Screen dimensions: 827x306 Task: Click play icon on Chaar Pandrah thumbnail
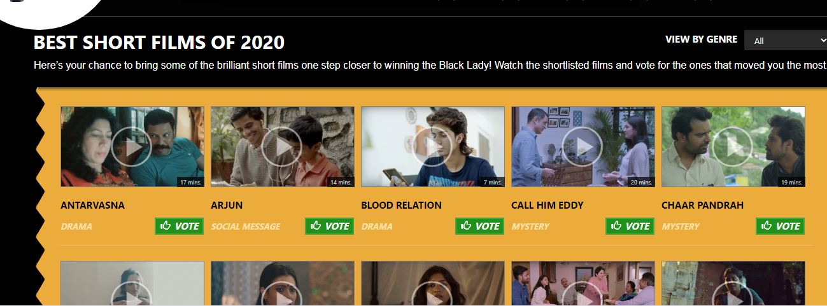pos(733,147)
